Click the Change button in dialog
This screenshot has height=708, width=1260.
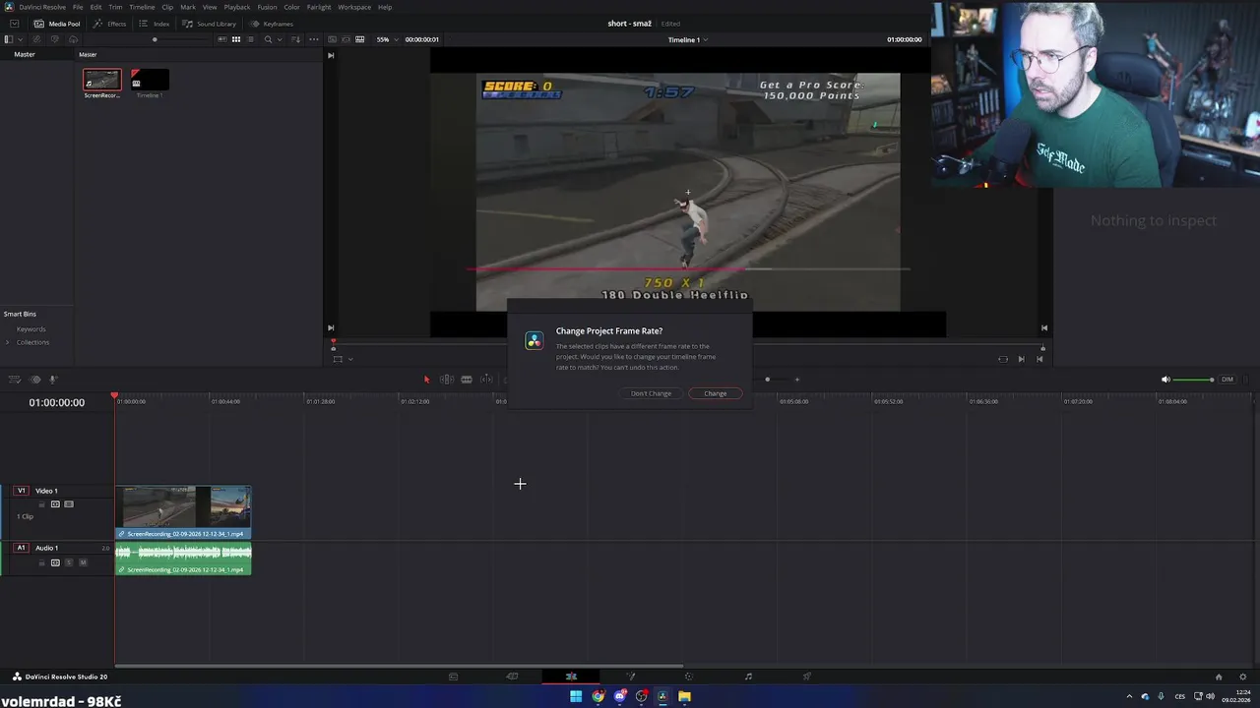pos(716,393)
